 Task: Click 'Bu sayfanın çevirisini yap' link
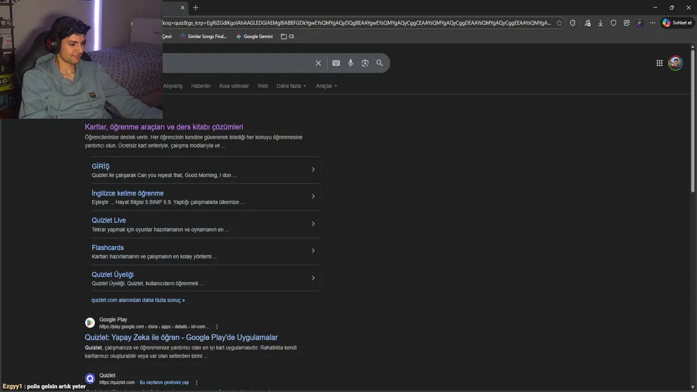(164, 383)
